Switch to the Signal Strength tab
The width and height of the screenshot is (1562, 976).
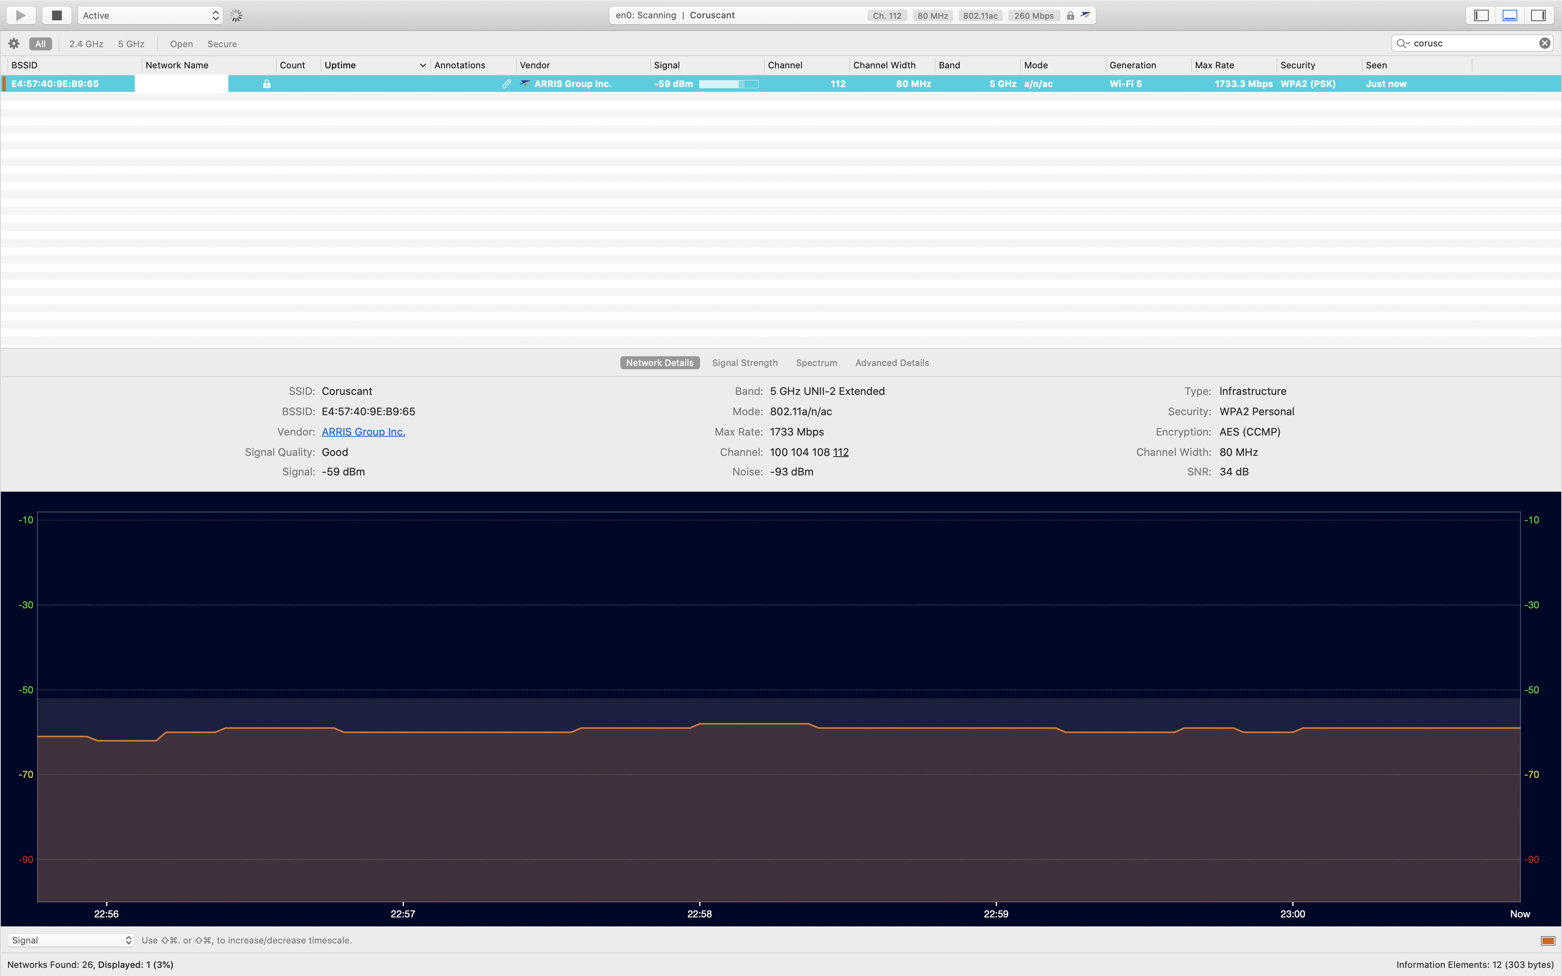click(744, 363)
